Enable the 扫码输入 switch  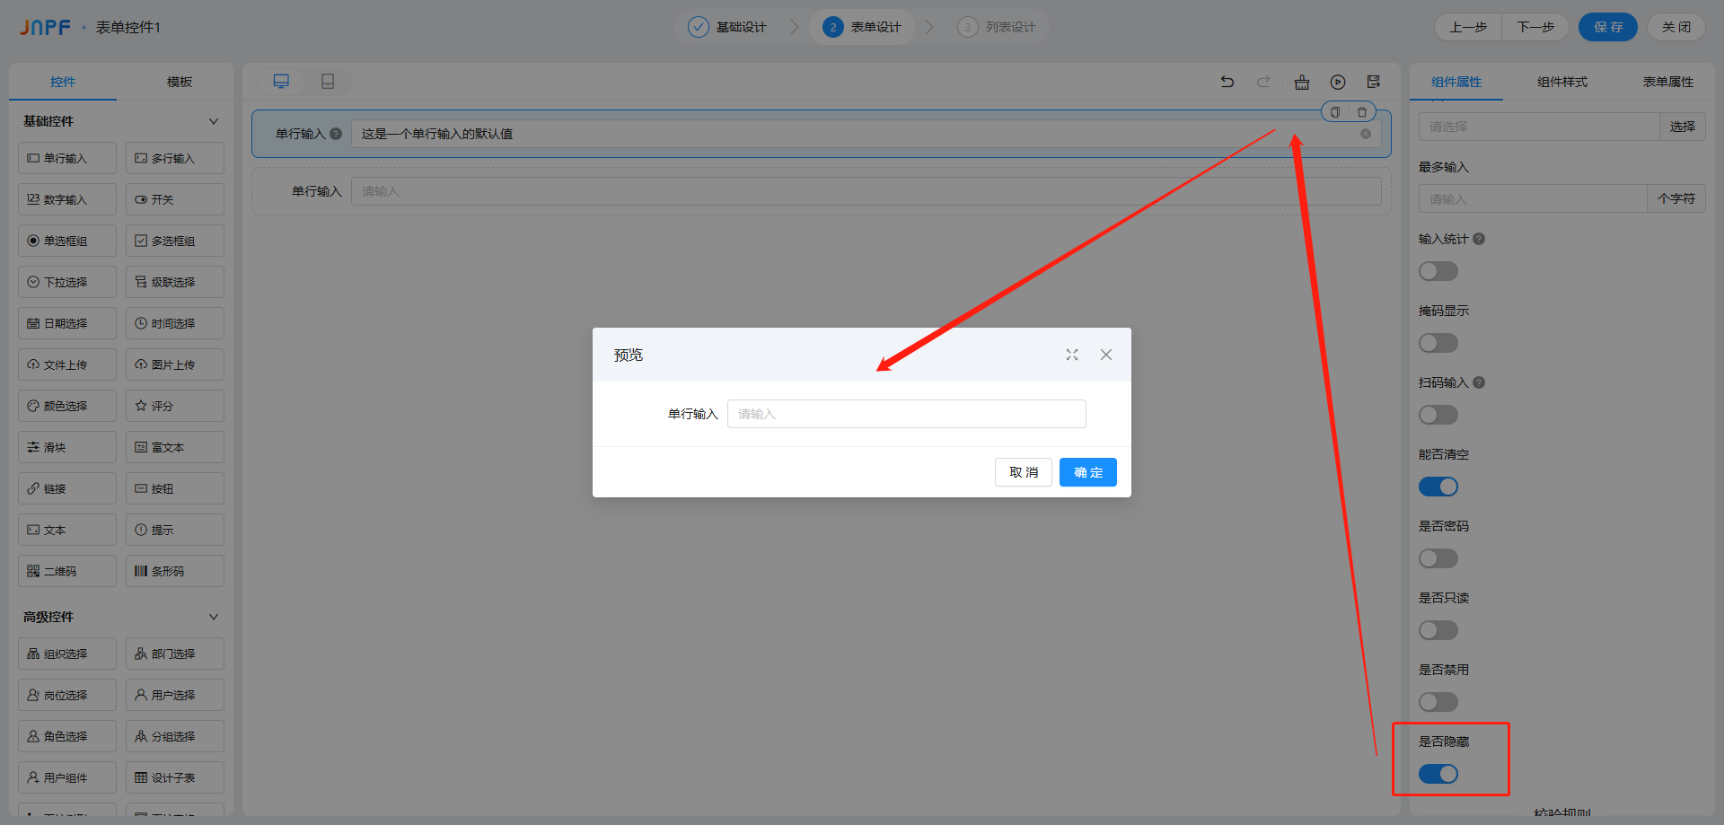[x=1438, y=415]
